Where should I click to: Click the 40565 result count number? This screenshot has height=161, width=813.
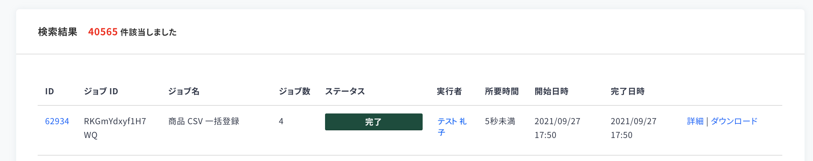tap(103, 32)
